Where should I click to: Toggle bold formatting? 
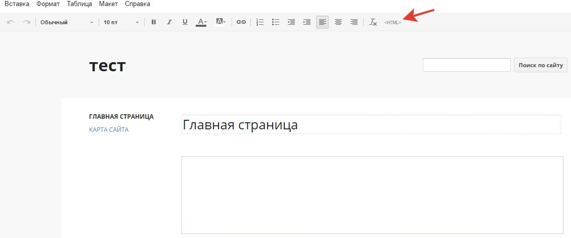(154, 22)
